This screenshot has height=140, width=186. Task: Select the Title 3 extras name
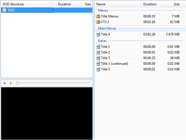(105, 58)
